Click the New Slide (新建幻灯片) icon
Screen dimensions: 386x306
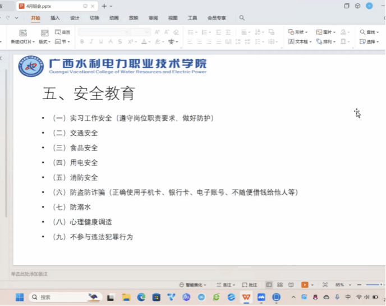click(x=22, y=33)
